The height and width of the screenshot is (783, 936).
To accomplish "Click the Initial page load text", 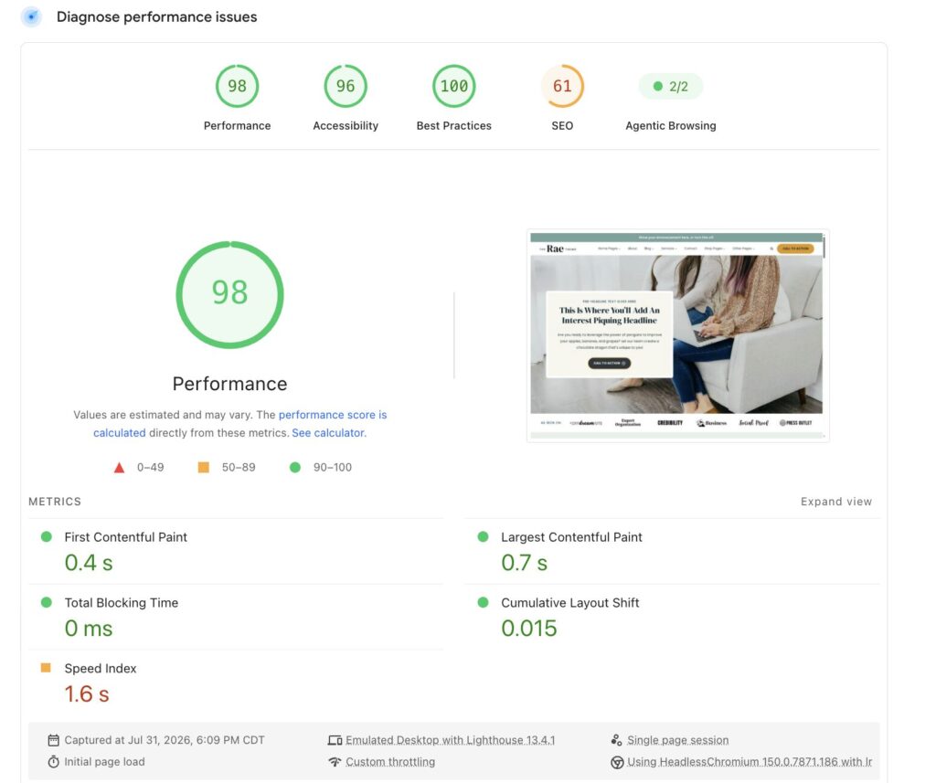I will coord(104,761).
